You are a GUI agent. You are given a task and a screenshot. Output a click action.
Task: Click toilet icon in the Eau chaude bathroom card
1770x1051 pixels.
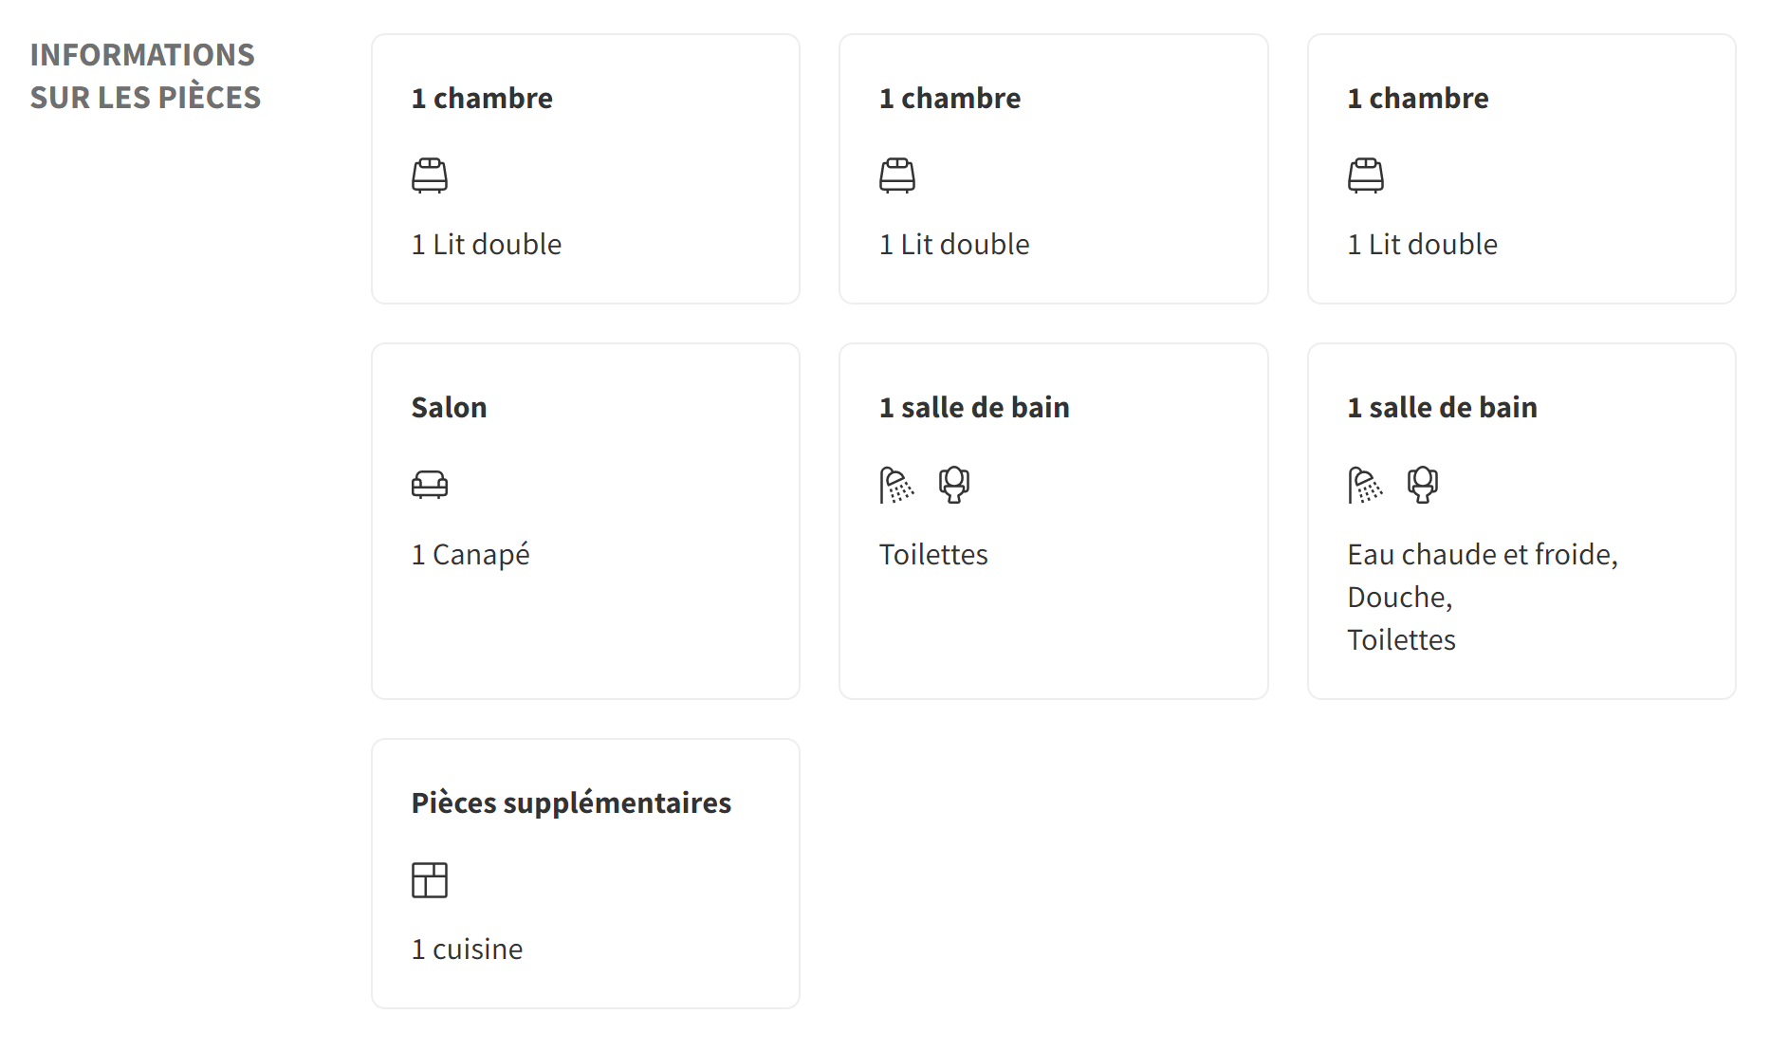(1423, 485)
